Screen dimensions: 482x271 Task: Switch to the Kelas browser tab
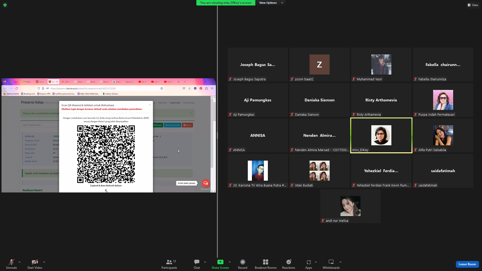[x=27, y=82]
